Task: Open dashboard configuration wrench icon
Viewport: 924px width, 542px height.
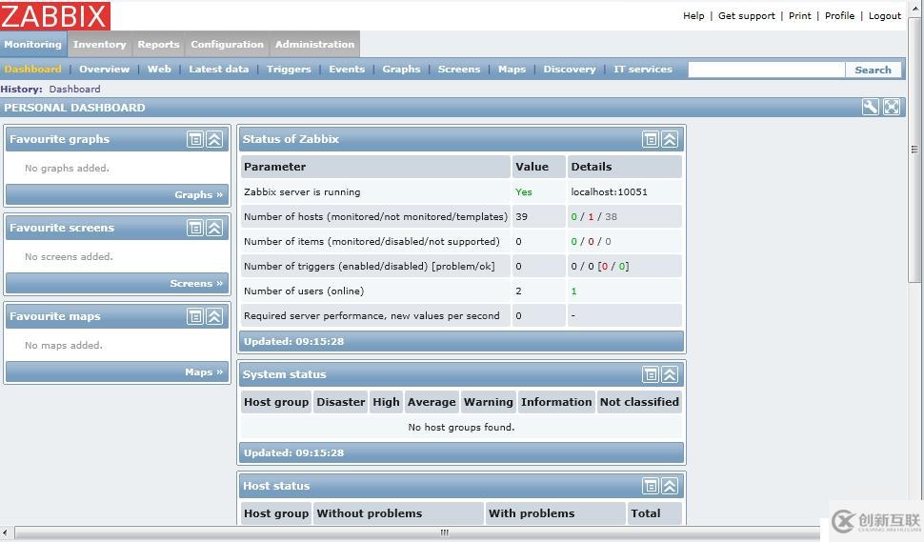Action: pyautogui.click(x=871, y=108)
